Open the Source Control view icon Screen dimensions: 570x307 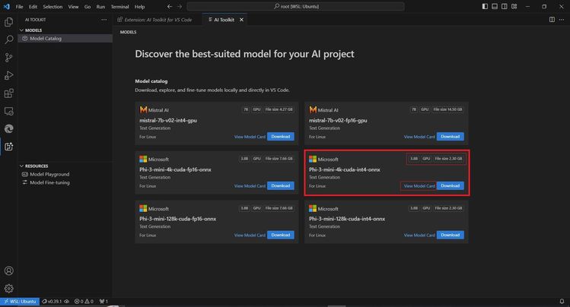[8, 57]
